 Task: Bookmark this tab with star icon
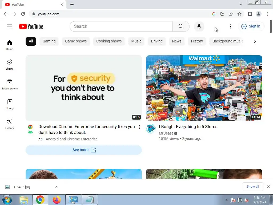(239, 14)
